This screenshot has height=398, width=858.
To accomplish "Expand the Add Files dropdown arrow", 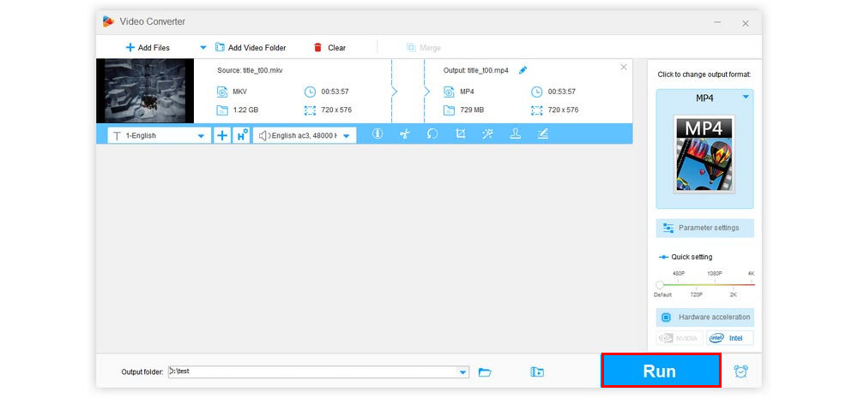I will [x=203, y=47].
